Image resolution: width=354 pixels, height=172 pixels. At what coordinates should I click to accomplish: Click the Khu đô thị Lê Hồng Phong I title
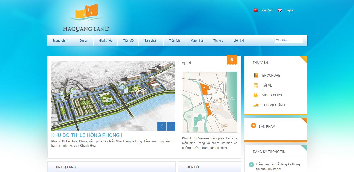(87, 135)
